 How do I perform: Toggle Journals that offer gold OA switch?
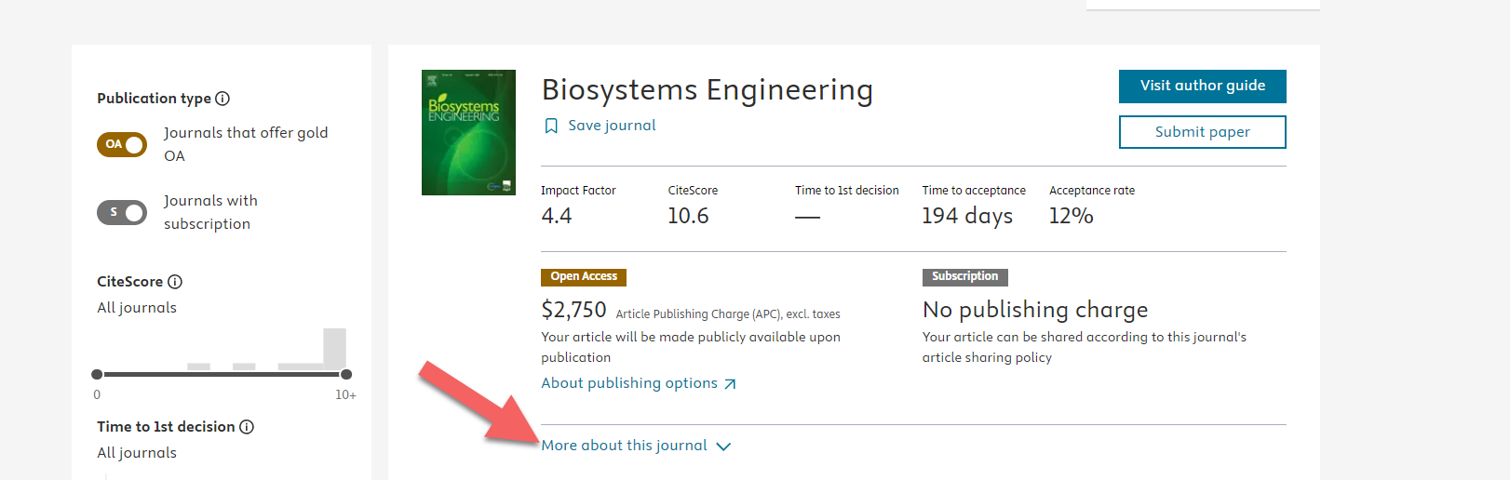pos(122,144)
